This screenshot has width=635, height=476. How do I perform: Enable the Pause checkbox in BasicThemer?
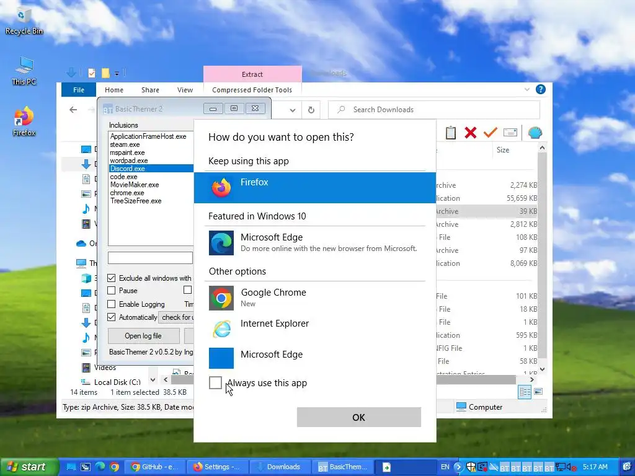point(112,291)
